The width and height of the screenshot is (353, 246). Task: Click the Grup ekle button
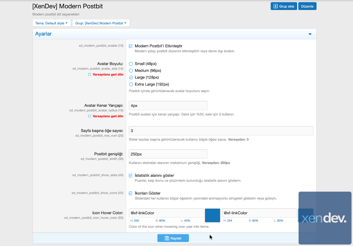pos(284,6)
